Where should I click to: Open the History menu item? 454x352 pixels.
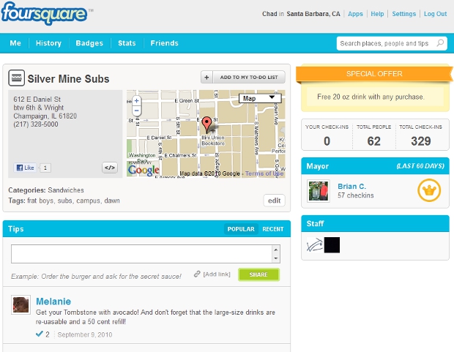point(48,43)
